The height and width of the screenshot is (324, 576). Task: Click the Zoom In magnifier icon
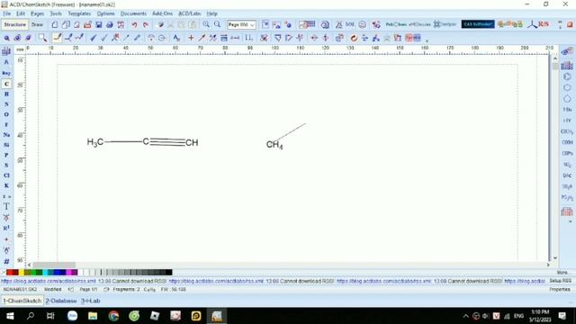pyautogui.click(x=206, y=24)
